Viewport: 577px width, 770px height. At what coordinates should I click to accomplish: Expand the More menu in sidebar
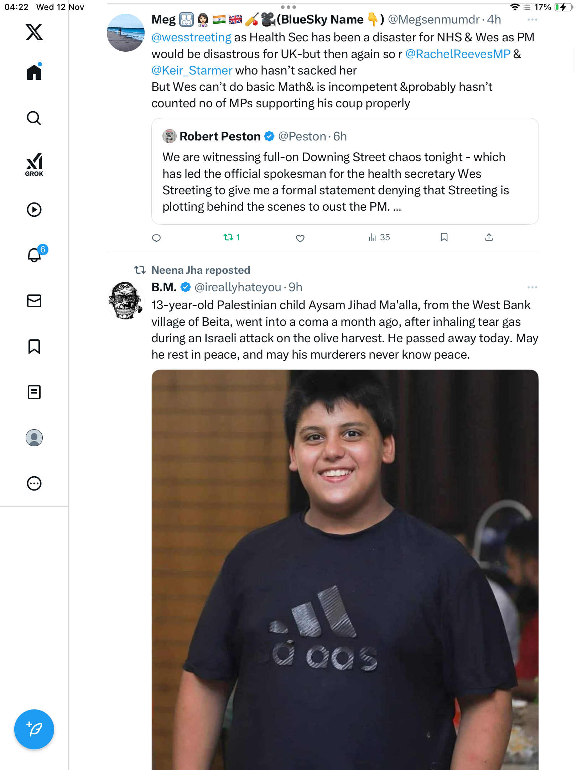click(34, 483)
